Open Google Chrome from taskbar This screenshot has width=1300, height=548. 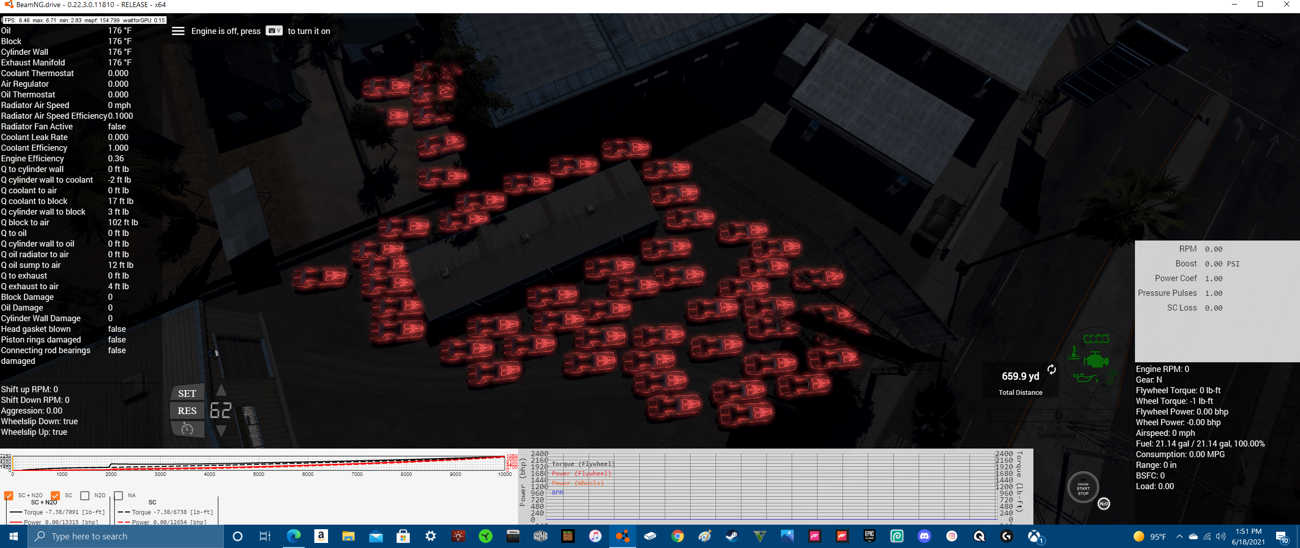pos(677,536)
